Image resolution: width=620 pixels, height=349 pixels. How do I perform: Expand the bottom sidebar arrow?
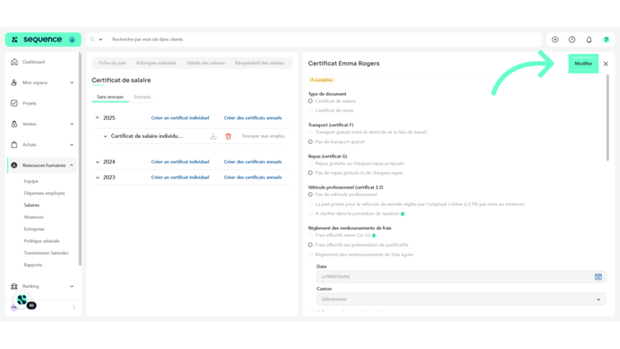point(74,308)
